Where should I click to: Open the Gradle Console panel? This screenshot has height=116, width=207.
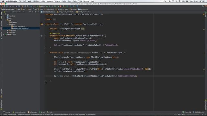click(198, 112)
